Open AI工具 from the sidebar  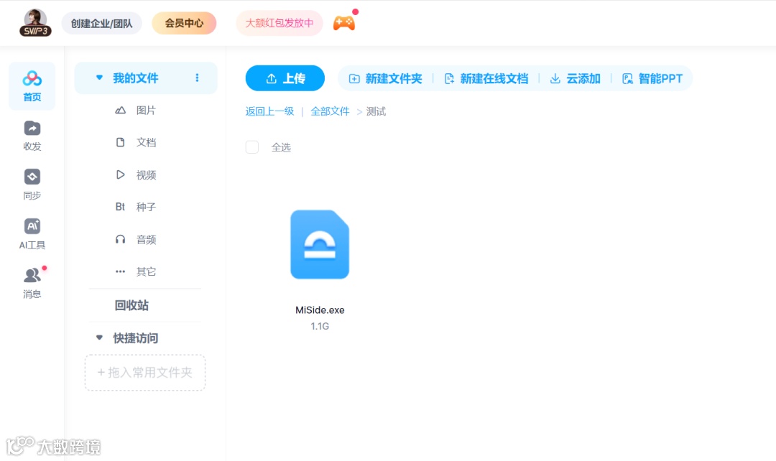click(32, 234)
